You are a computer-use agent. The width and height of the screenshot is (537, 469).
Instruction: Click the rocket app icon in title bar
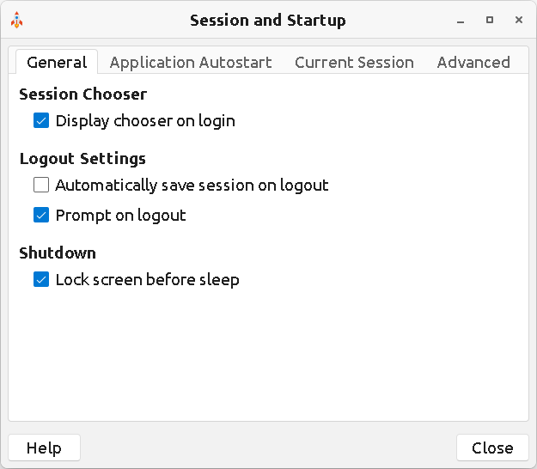17,20
